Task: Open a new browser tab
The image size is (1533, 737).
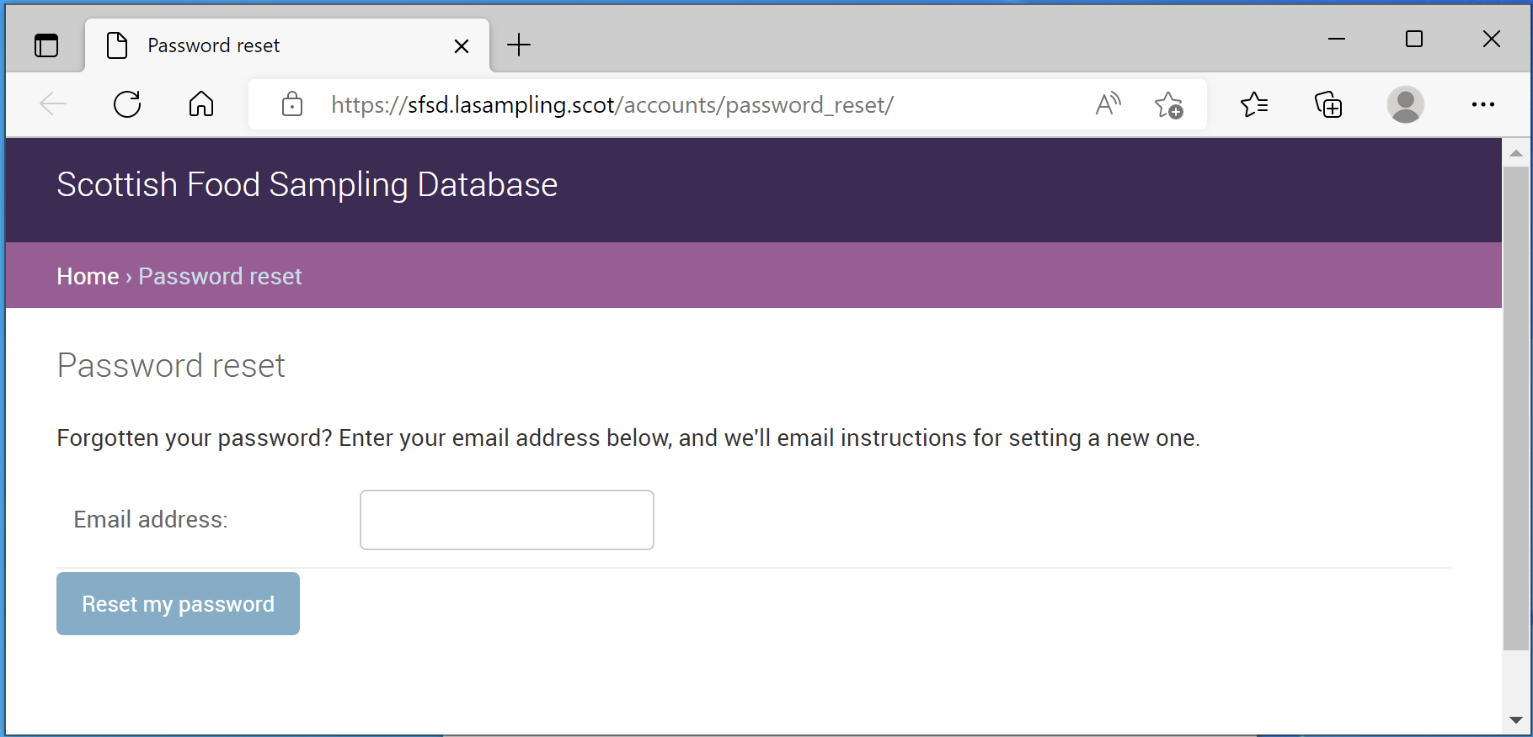Action: click(x=519, y=45)
